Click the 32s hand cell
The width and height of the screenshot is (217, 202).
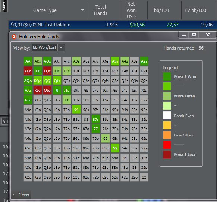pyautogui.click(x=144, y=167)
